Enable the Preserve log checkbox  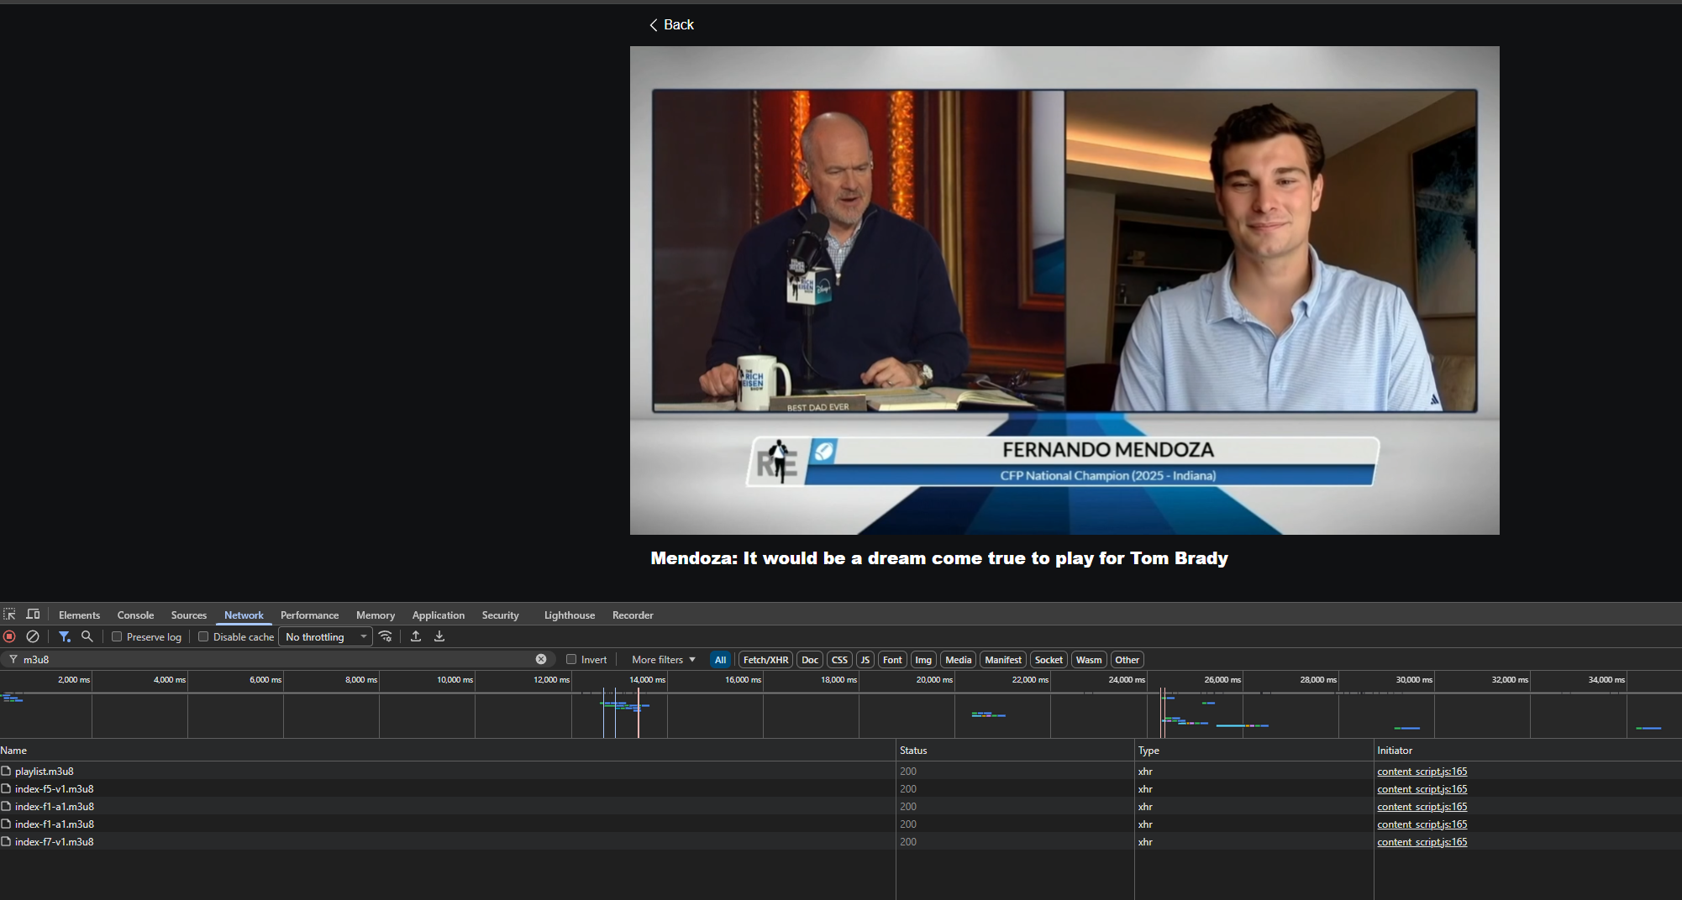pos(118,637)
